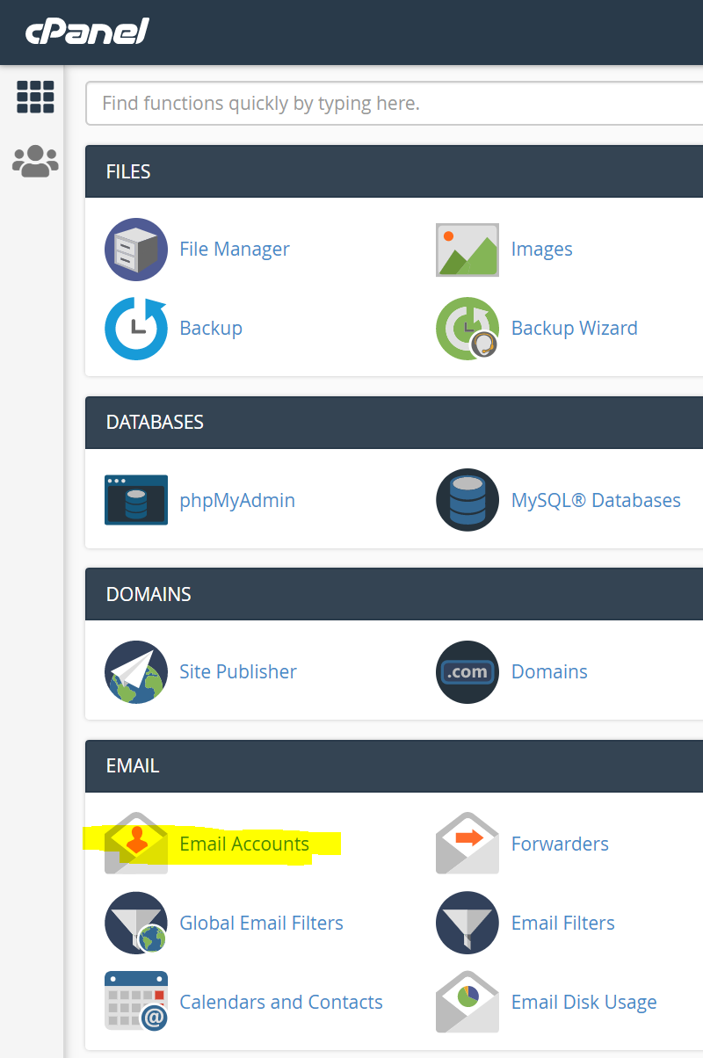This screenshot has height=1058, width=703.
Task: Click the .com Domains icon
Action: pyautogui.click(x=467, y=671)
